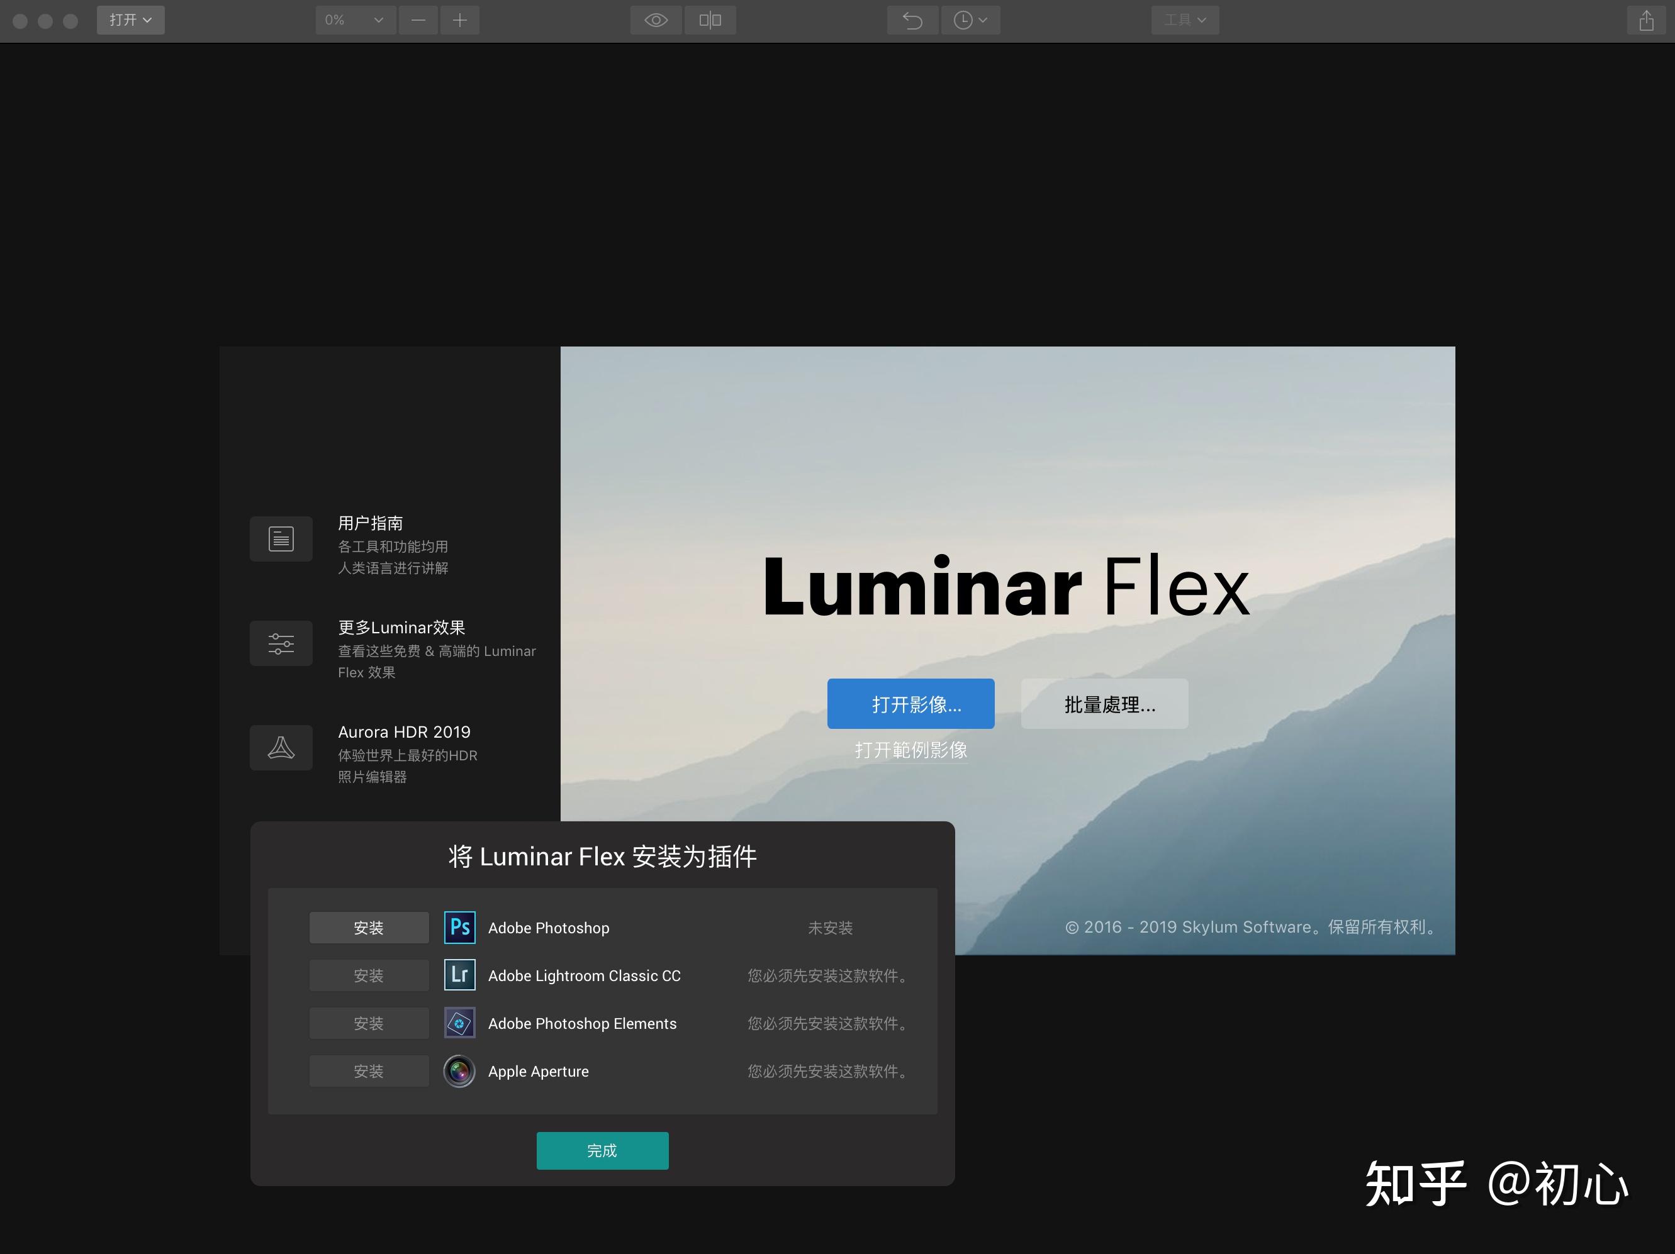Open the history clock dropdown

[970, 19]
